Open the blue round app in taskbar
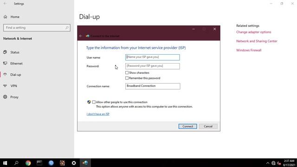The height and width of the screenshot is (167, 297). tap(51, 163)
